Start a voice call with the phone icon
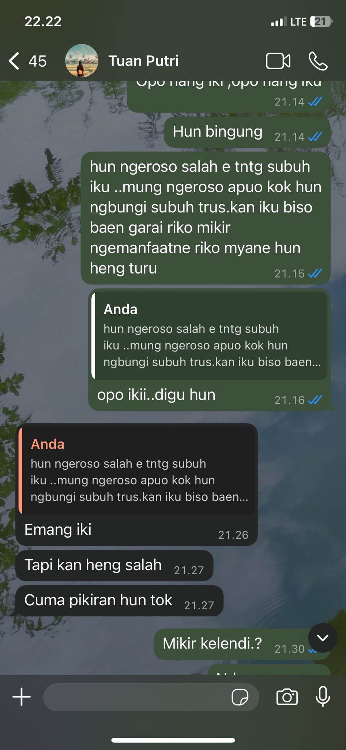This screenshot has height=750, width=346. click(318, 61)
